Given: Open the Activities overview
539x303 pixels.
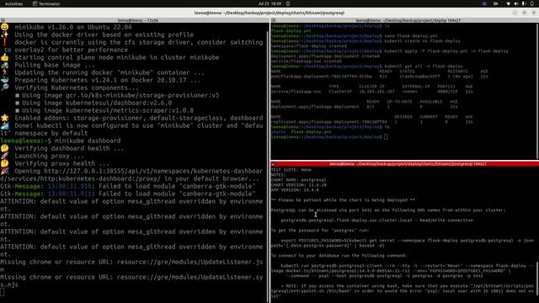Looking at the screenshot, I should point(13,3).
